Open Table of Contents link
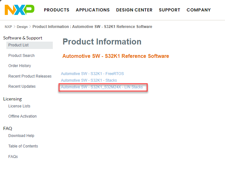Viewport: 225px width, 171px height. 23,146
